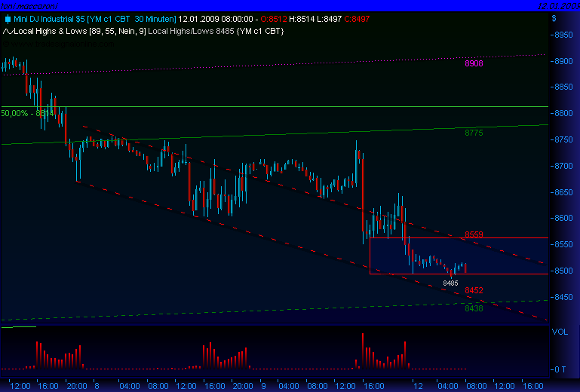This screenshot has width=580, height=392.
Task: Click the 8950 price axis label
Action: click(x=562, y=35)
